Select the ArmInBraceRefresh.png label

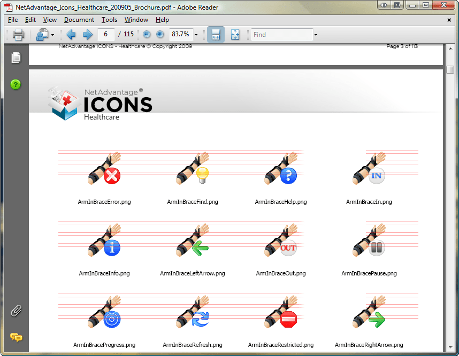193,345
